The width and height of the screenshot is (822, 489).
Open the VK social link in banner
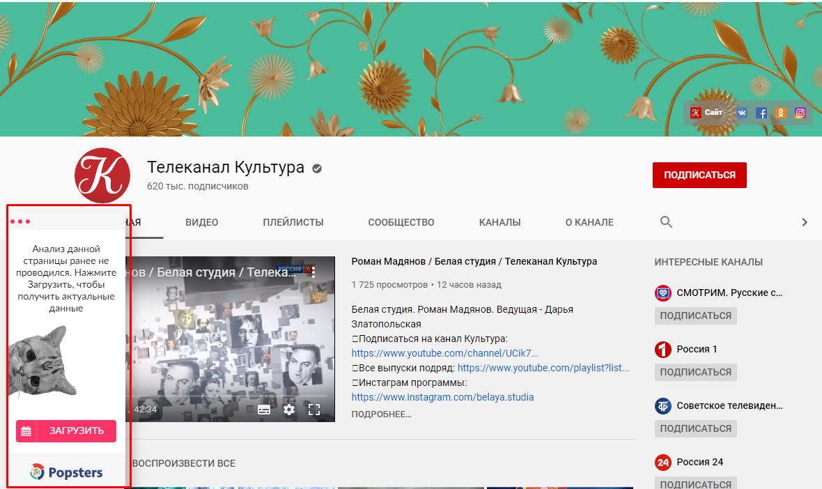pyautogui.click(x=742, y=112)
